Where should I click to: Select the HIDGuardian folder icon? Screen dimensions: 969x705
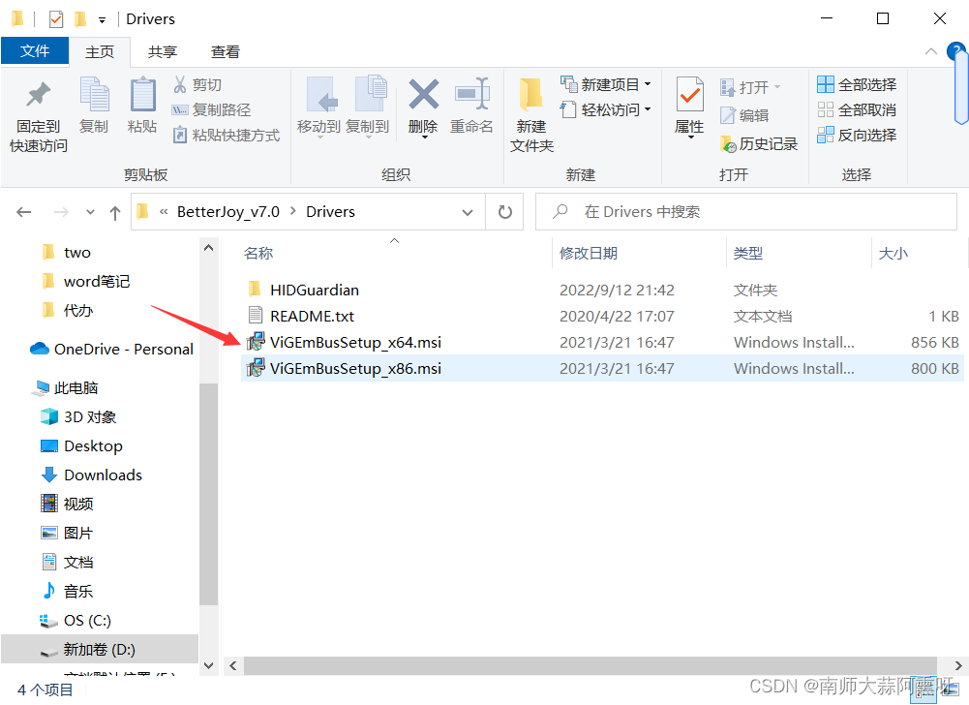(x=255, y=289)
